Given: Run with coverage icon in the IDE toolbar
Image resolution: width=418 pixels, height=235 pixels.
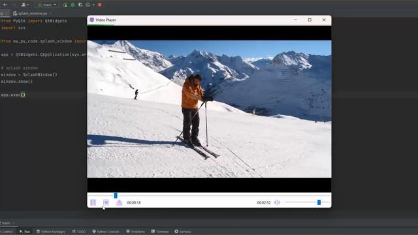Looking at the screenshot, I should pyautogui.click(x=80, y=5).
